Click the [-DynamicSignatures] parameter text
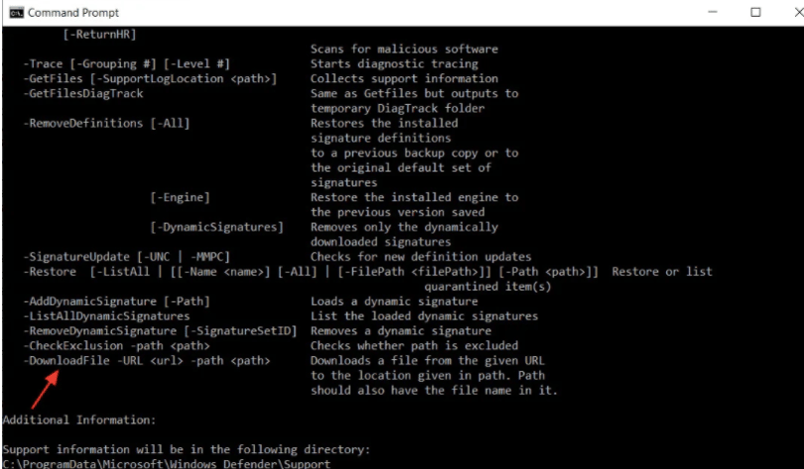 point(217,227)
